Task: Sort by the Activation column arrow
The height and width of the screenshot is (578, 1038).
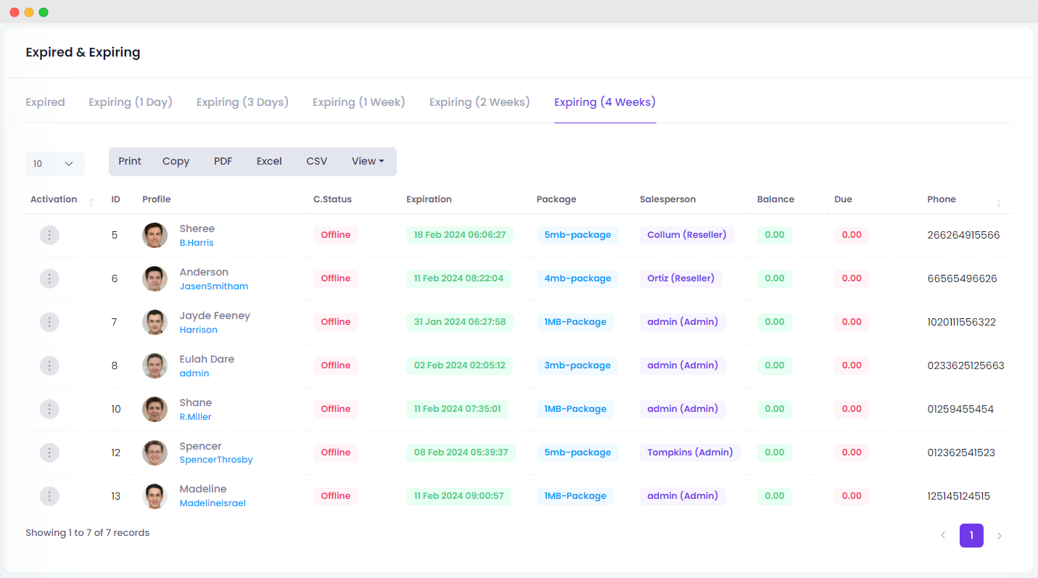Action: click(92, 202)
